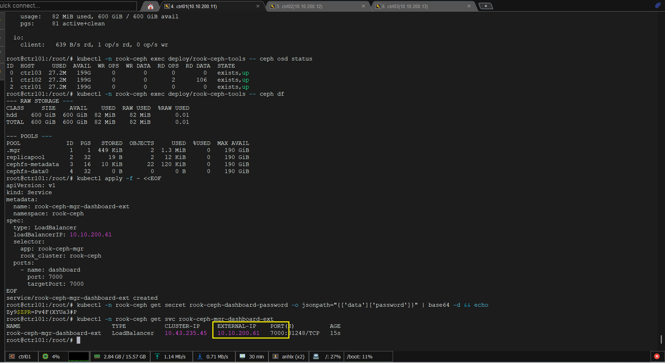Click the 'ctrl03' host in osd status
Image resolution: width=665 pixels, height=363 pixels.
(31, 73)
